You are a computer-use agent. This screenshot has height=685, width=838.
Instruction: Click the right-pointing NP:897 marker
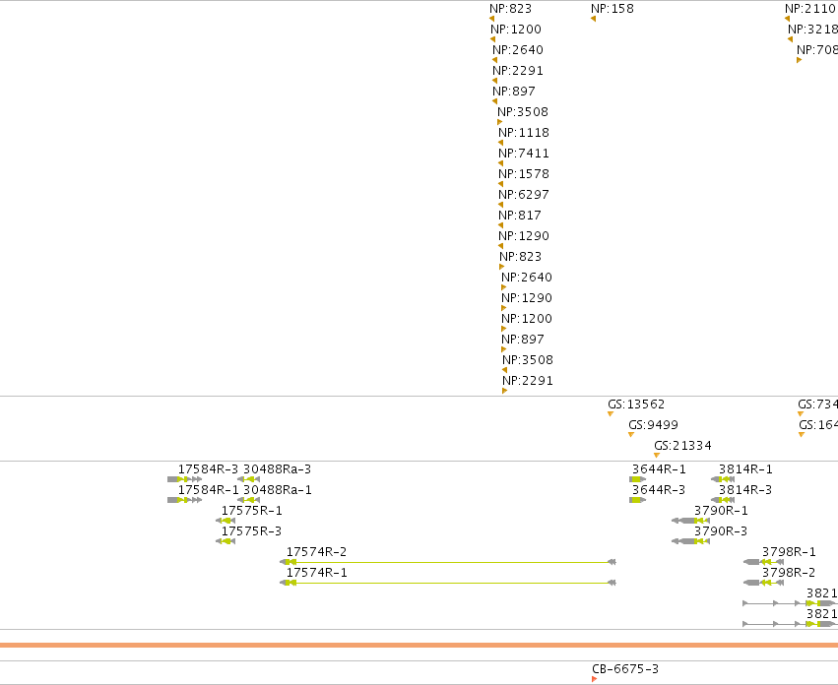(x=503, y=349)
